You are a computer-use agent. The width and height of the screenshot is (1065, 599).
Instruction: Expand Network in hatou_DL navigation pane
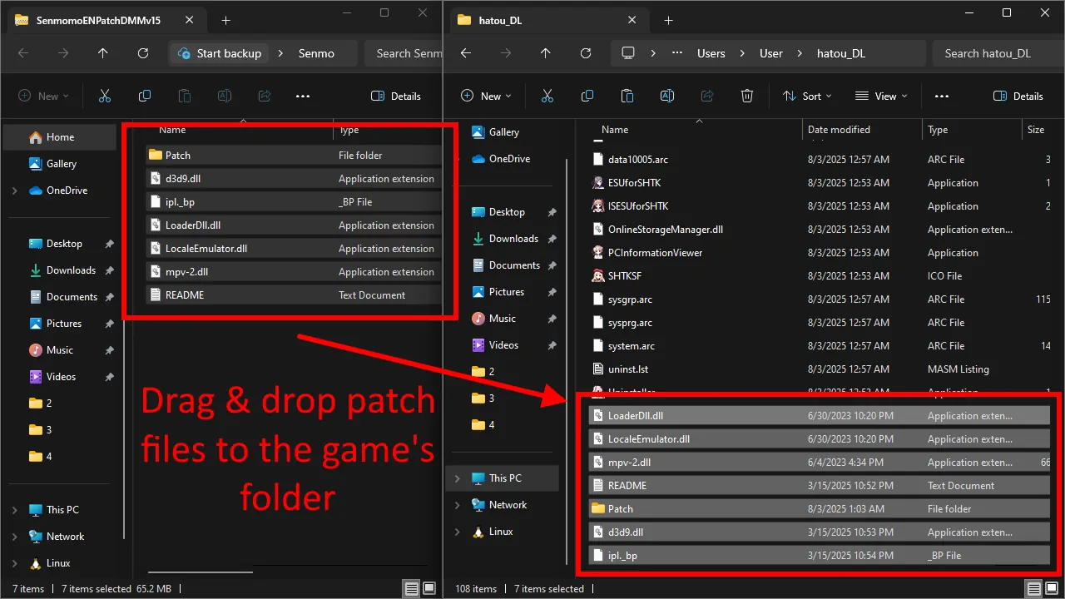click(x=458, y=505)
